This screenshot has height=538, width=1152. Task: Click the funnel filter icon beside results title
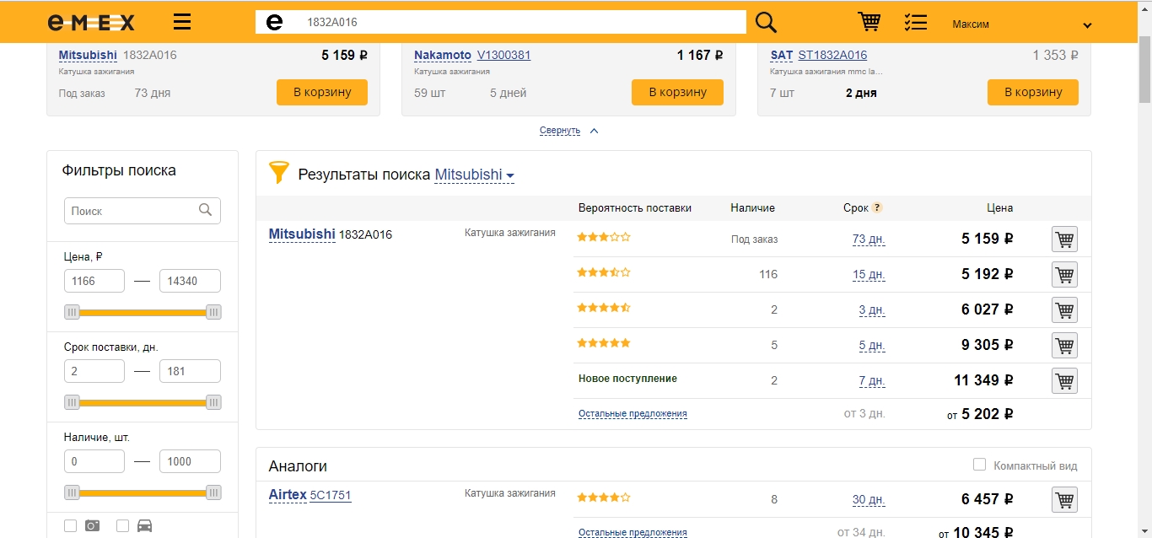point(278,173)
